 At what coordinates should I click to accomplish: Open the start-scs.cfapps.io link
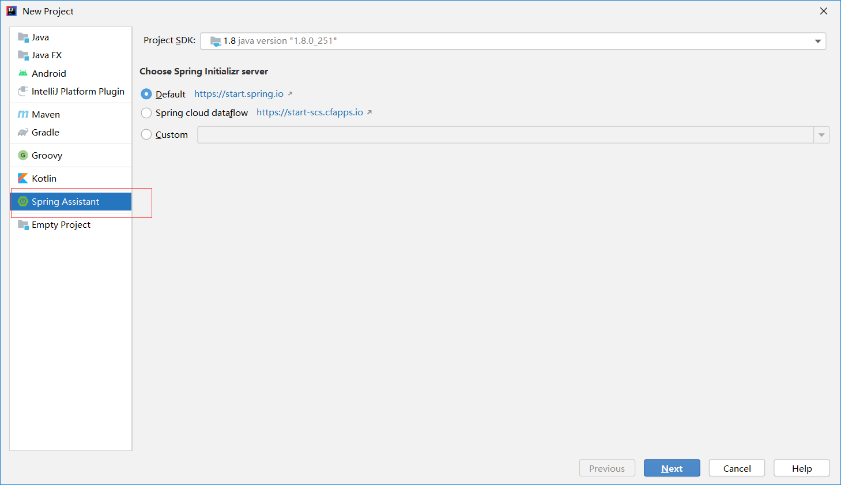(x=310, y=112)
